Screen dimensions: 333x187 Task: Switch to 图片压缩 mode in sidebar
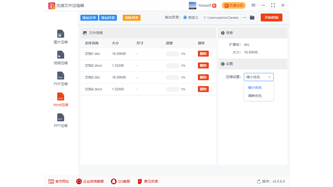coord(60,37)
